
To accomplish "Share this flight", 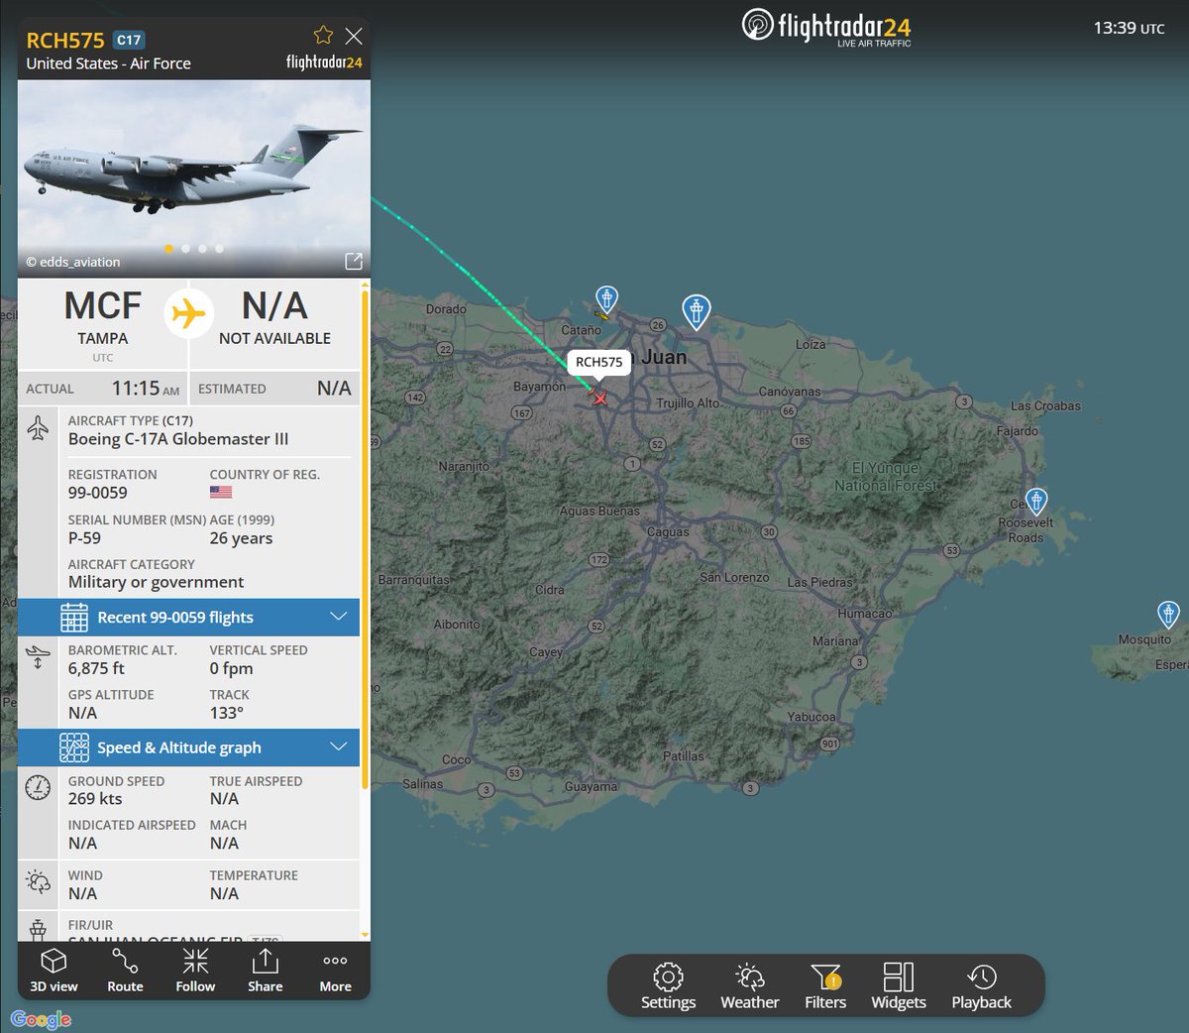I will (x=266, y=971).
